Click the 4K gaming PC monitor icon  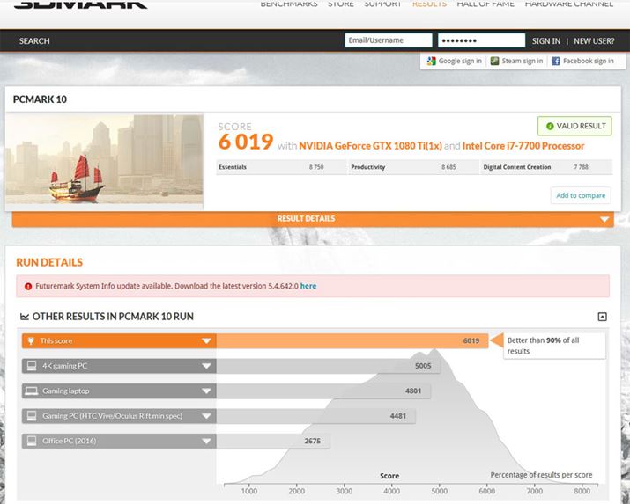32,366
